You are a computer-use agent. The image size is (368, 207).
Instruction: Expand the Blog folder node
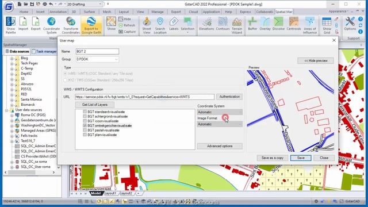[x=11, y=58]
